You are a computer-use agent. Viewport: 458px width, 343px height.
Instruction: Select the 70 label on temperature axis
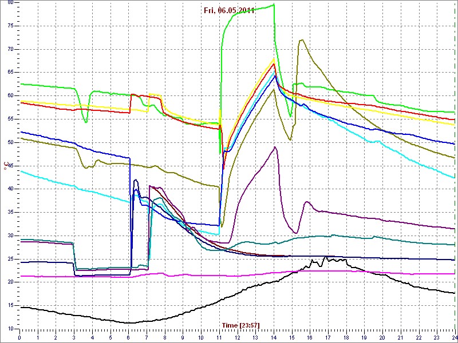pyautogui.click(x=11, y=49)
